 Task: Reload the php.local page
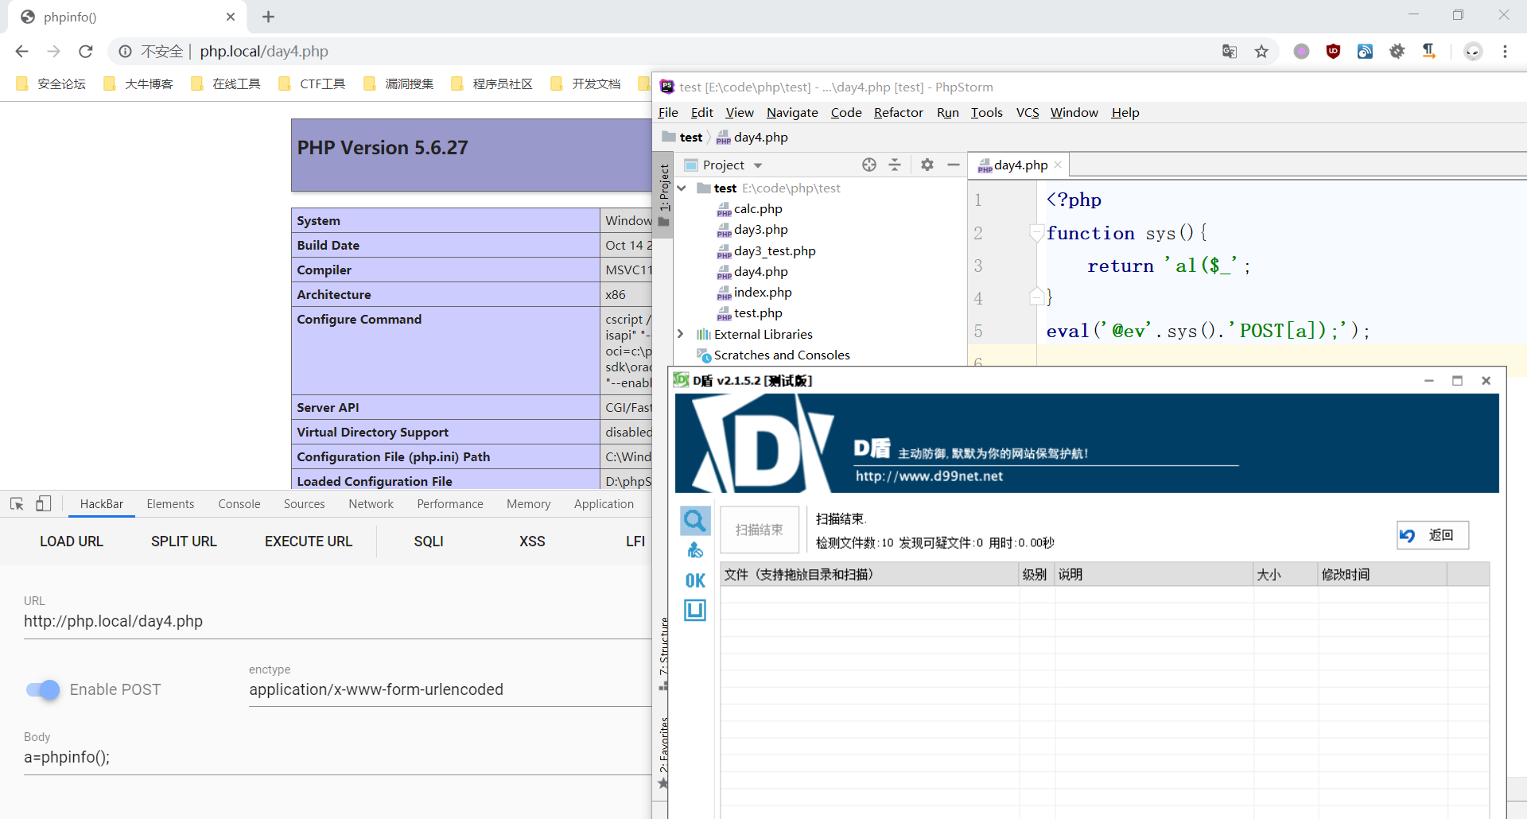coord(86,52)
